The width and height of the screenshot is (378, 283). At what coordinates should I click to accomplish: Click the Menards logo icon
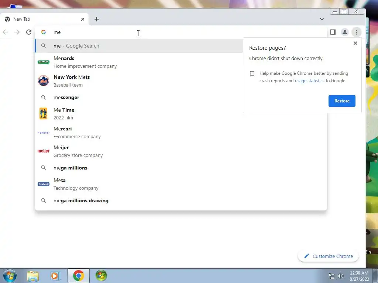click(44, 62)
